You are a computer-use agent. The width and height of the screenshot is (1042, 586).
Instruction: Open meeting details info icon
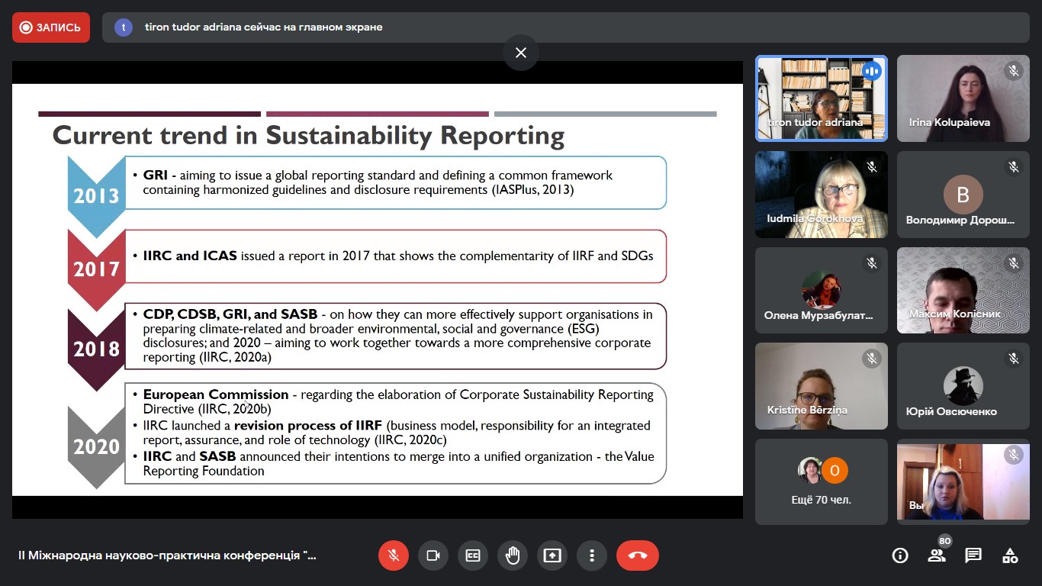[900, 555]
